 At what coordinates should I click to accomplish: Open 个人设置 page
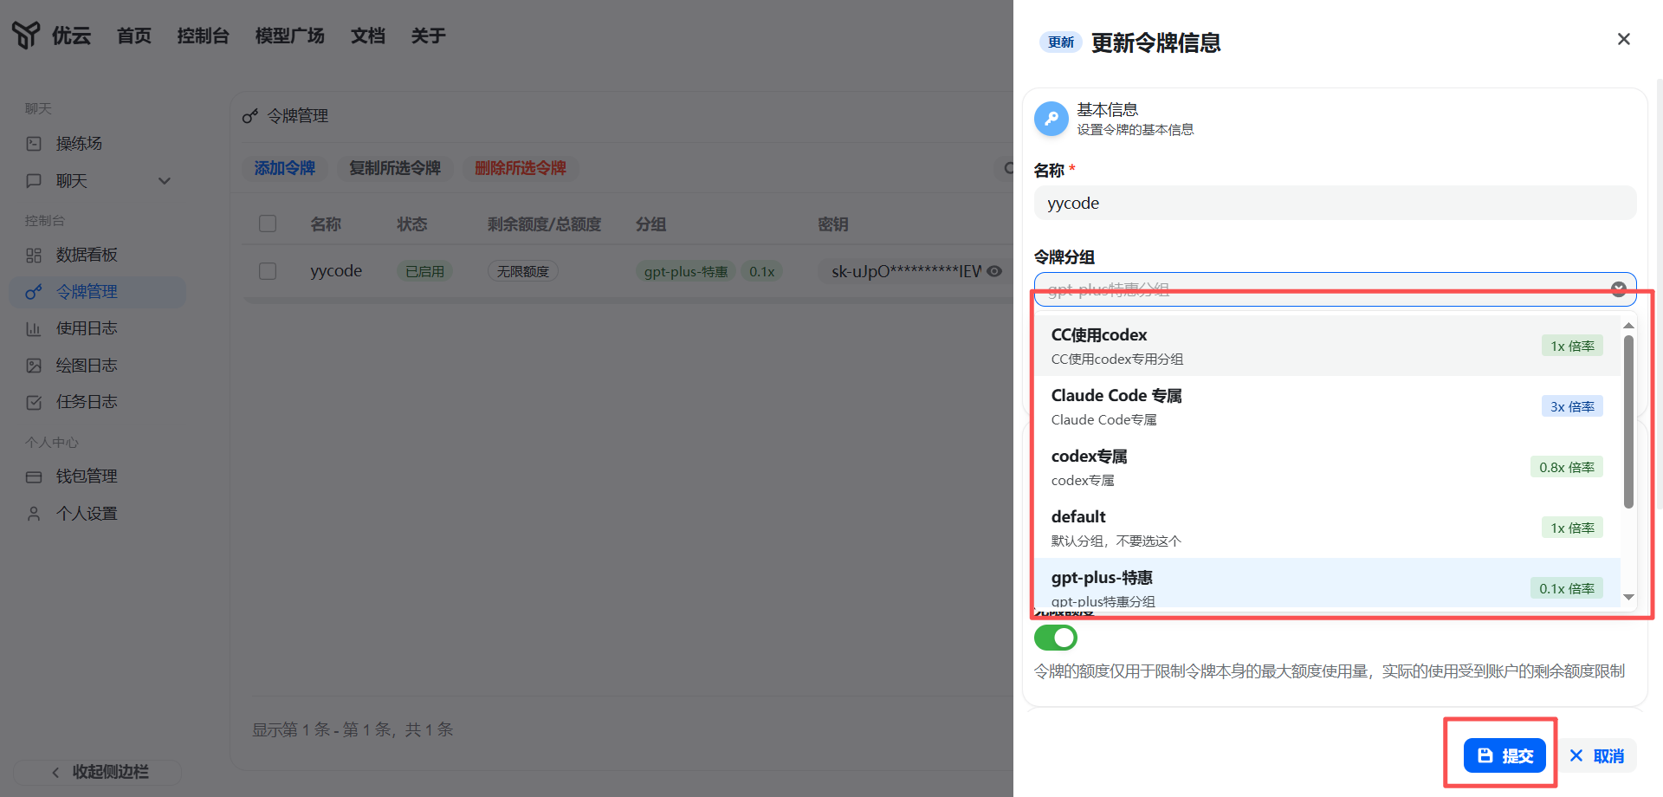click(x=87, y=514)
